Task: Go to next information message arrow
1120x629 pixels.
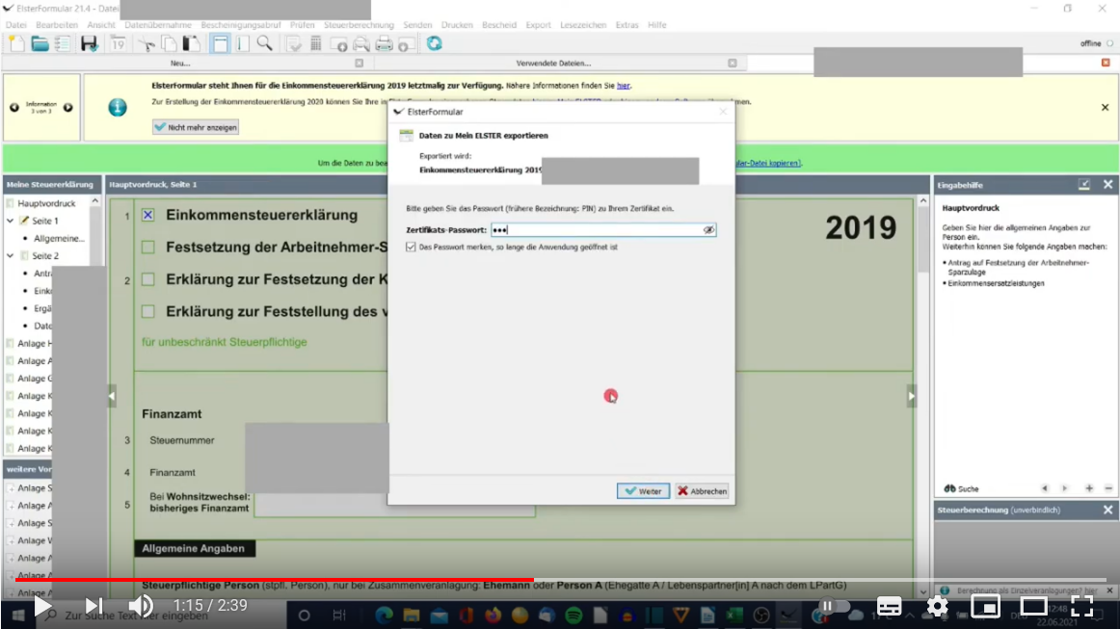Action: coord(67,107)
